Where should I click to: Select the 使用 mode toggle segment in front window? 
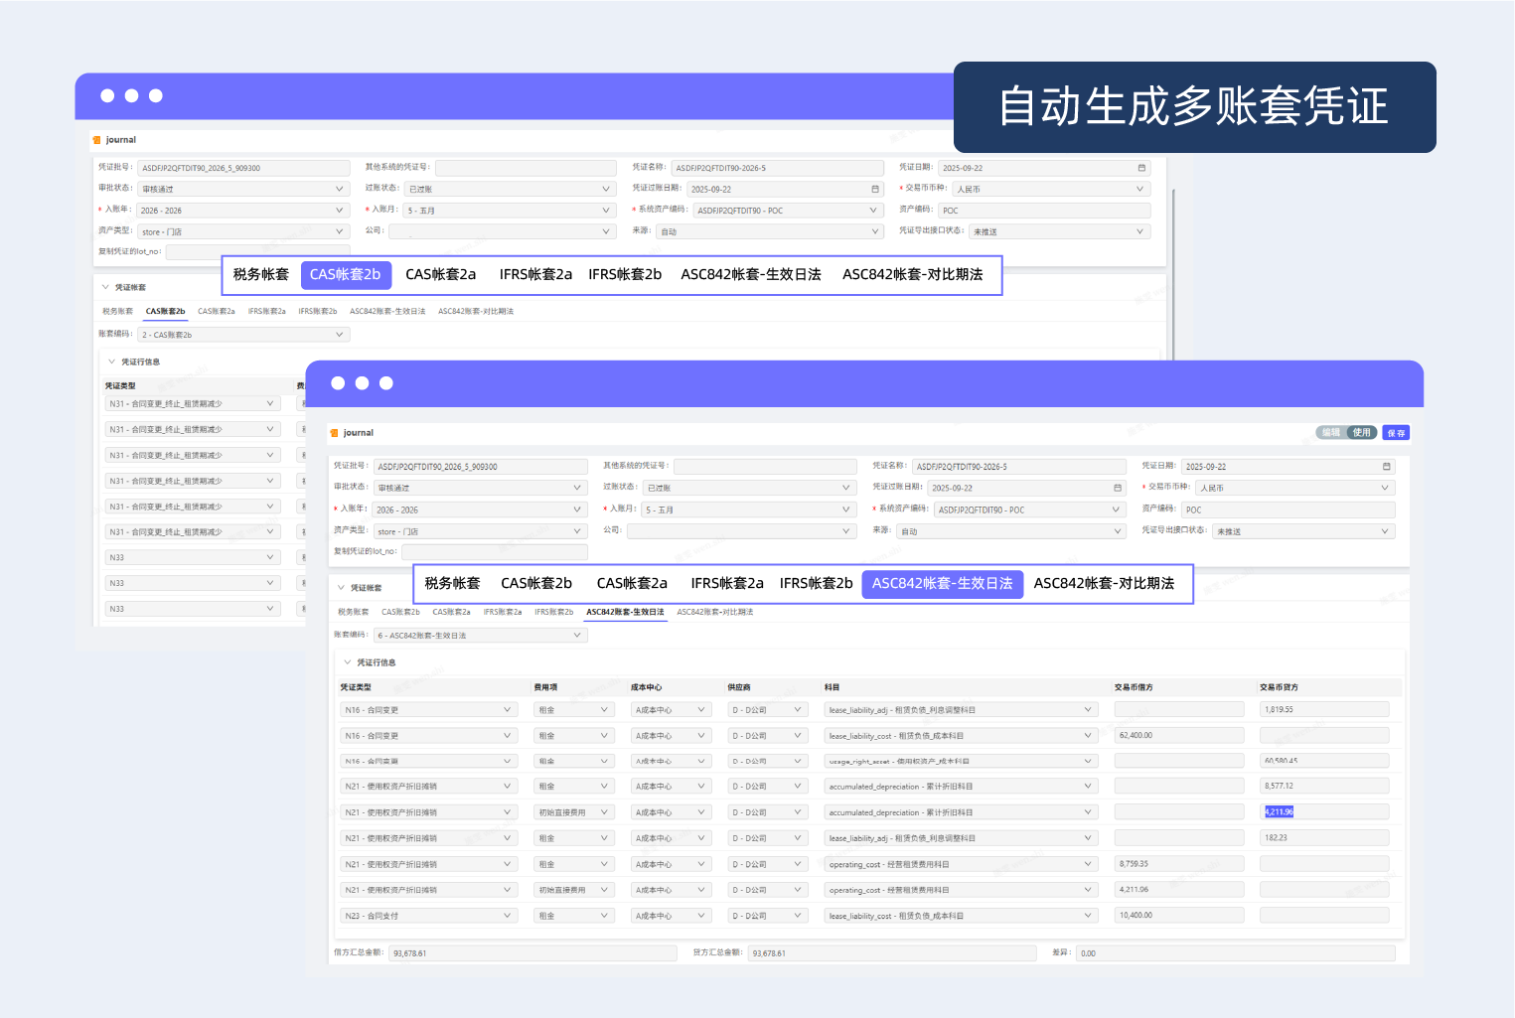click(1362, 432)
